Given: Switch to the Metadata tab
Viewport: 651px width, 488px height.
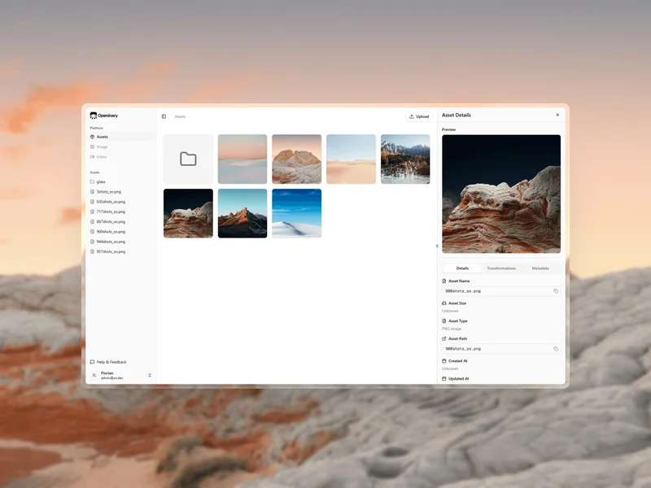Looking at the screenshot, I should point(540,268).
